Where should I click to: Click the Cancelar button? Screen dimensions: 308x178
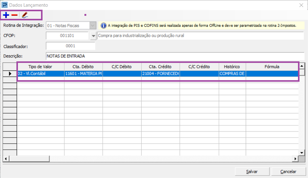click(288, 171)
